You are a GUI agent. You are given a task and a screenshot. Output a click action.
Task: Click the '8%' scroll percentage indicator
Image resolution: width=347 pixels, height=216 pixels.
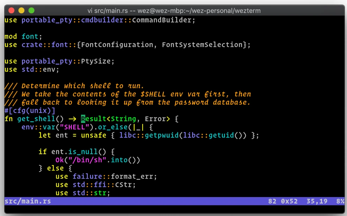pyautogui.click(x=340, y=201)
